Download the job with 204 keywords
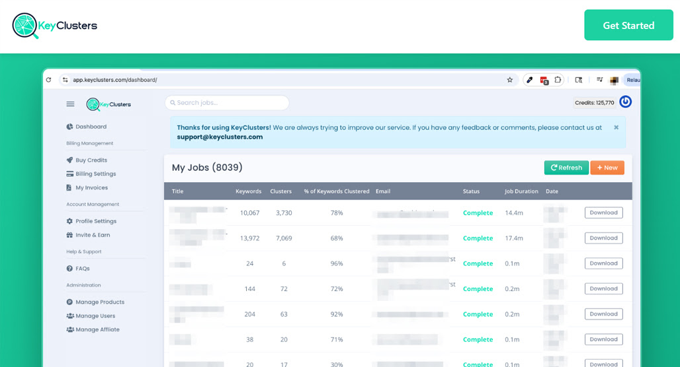The image size is (680, 367). pos(604,314)
